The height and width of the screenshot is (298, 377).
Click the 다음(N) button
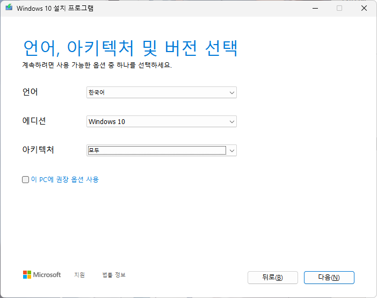[x=329, y=278]
